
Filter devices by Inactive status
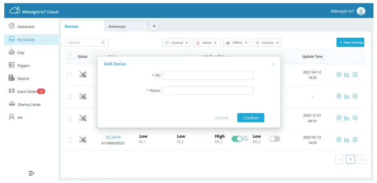(267, 42)
